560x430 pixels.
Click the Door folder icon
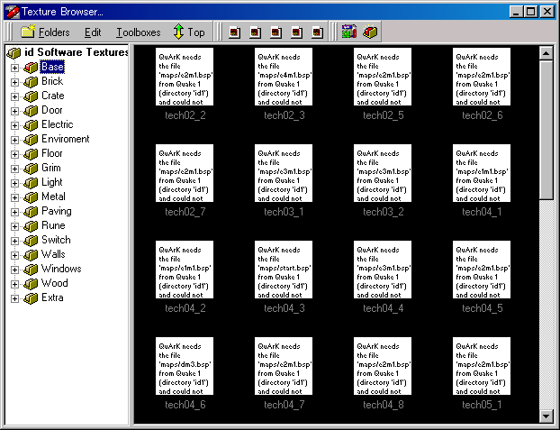[x=31, y=111]
